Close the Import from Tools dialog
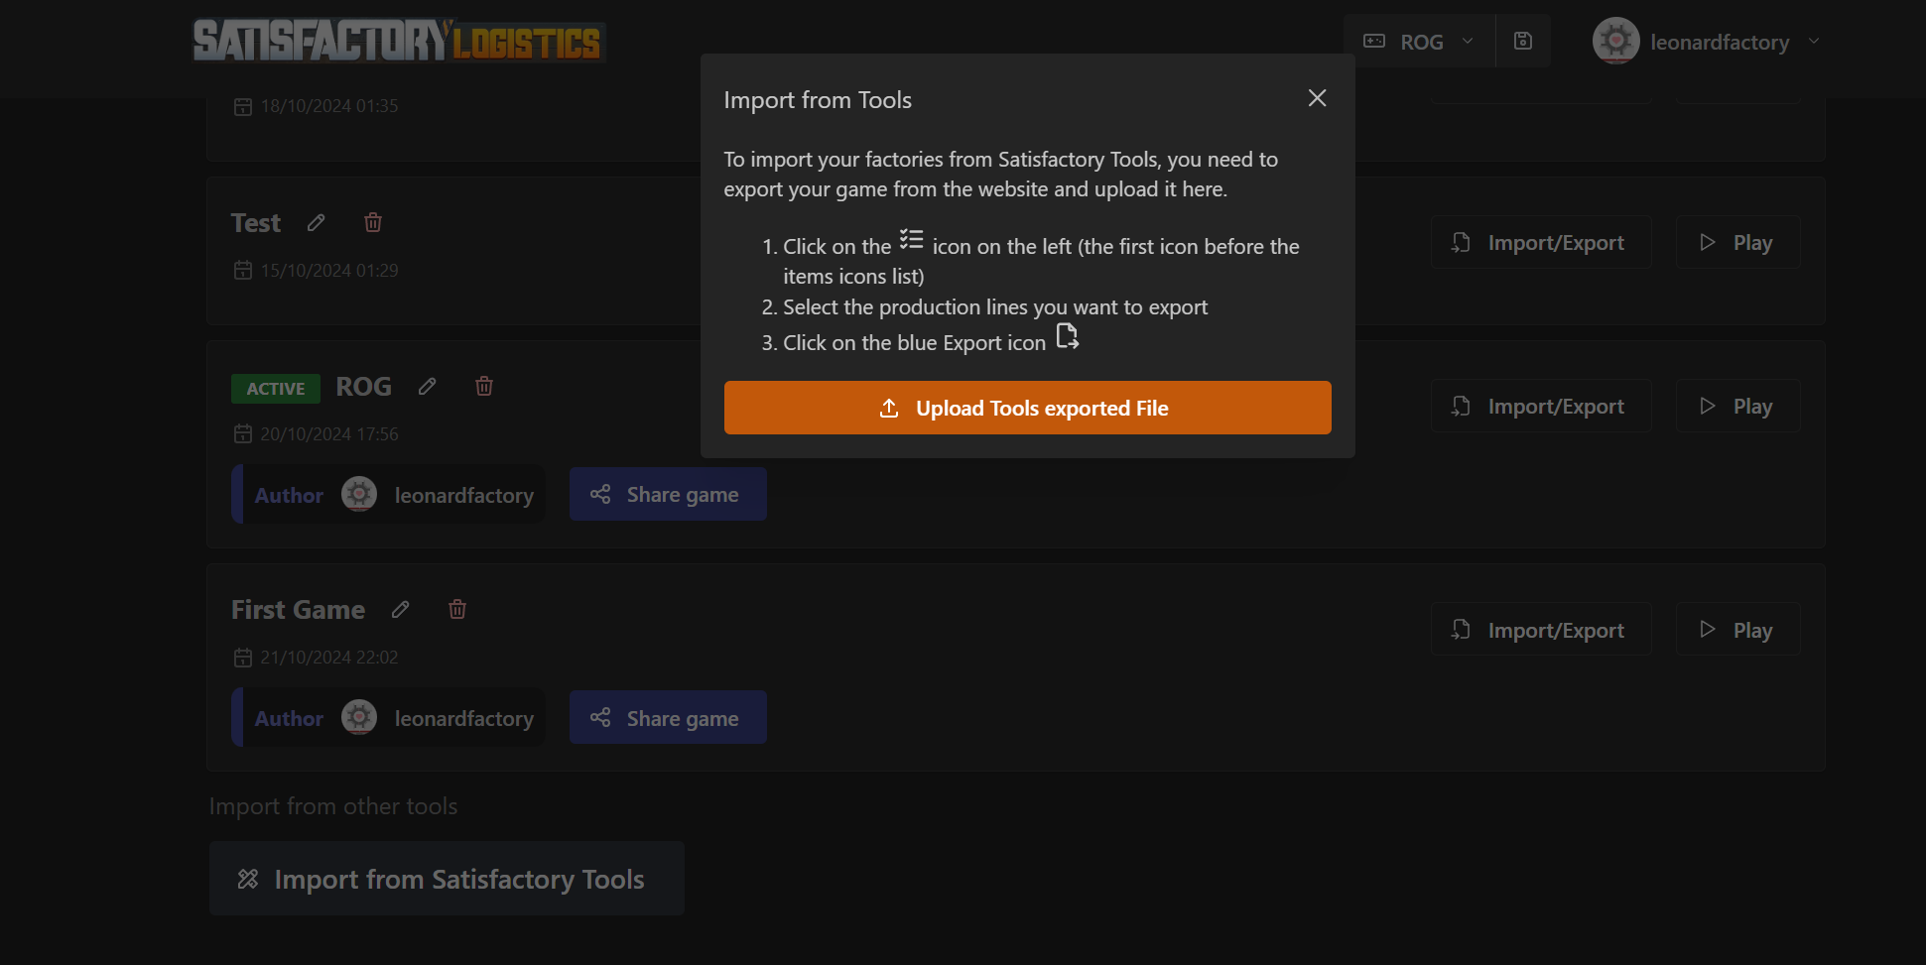The height and width of the screenshot is (965, 1926). tap(1317, 98)
